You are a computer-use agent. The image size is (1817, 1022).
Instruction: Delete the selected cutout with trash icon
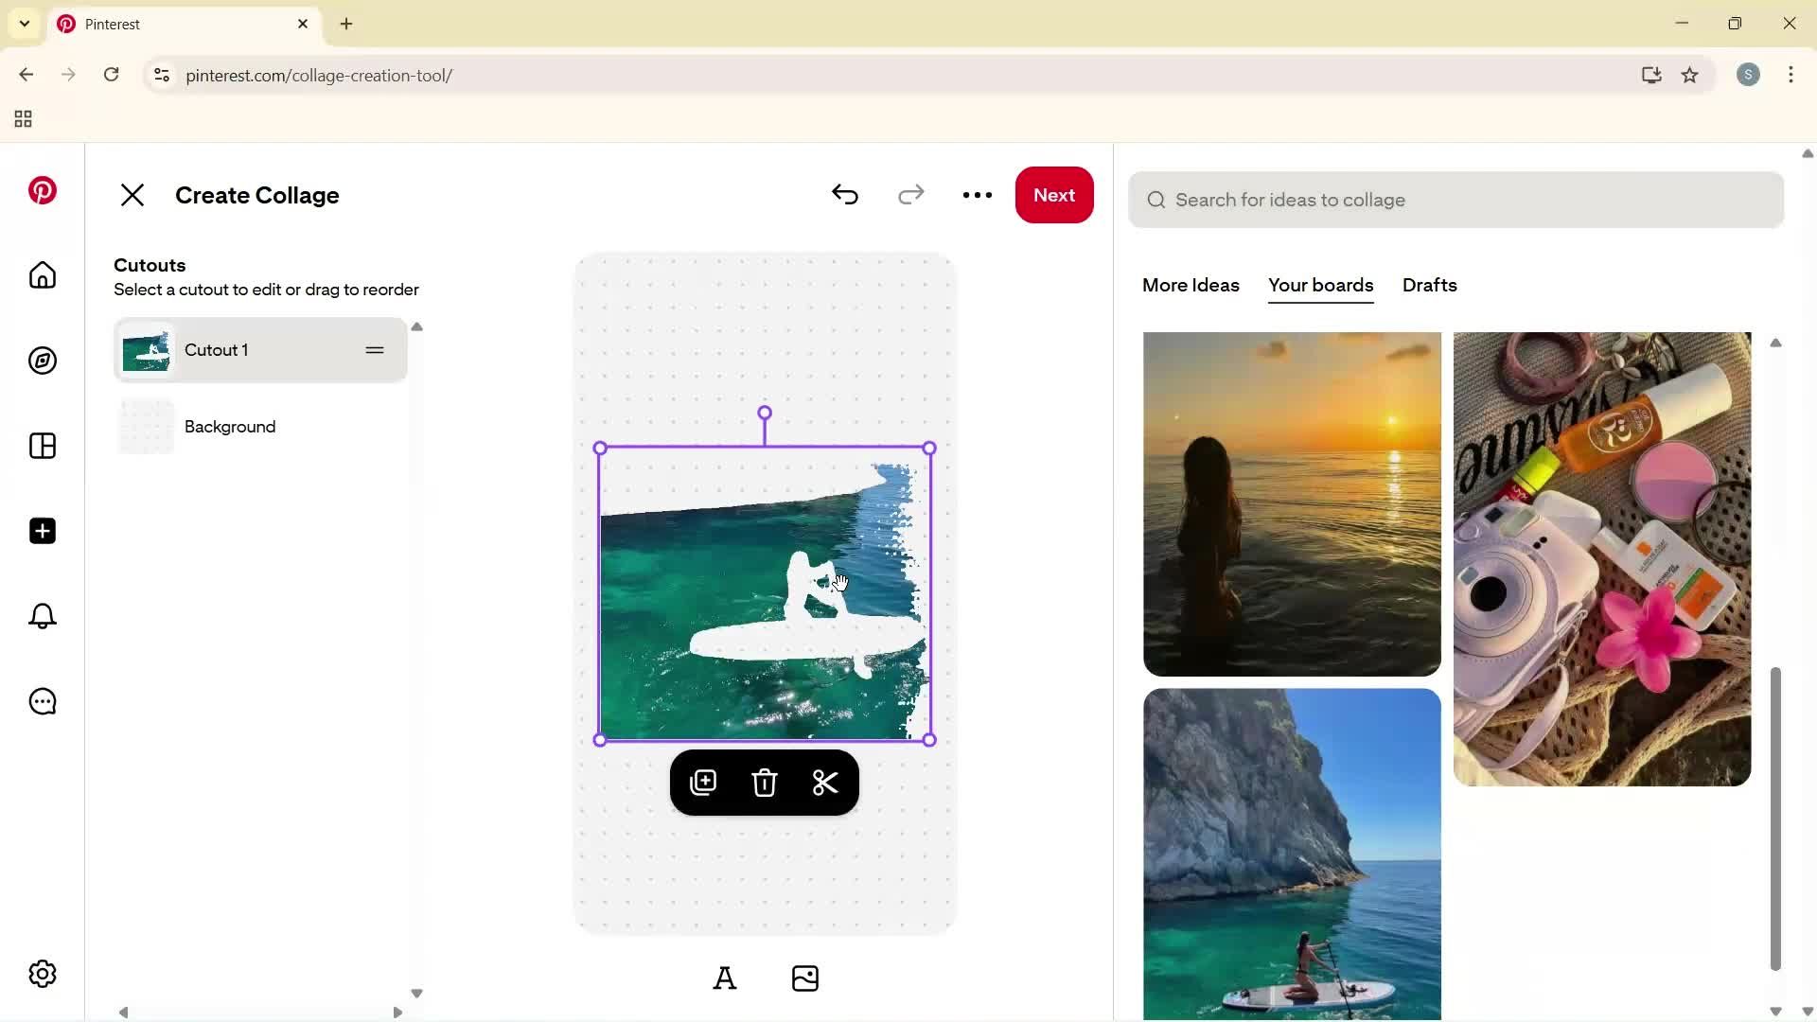pyautogui.click(x=765, y=783)
